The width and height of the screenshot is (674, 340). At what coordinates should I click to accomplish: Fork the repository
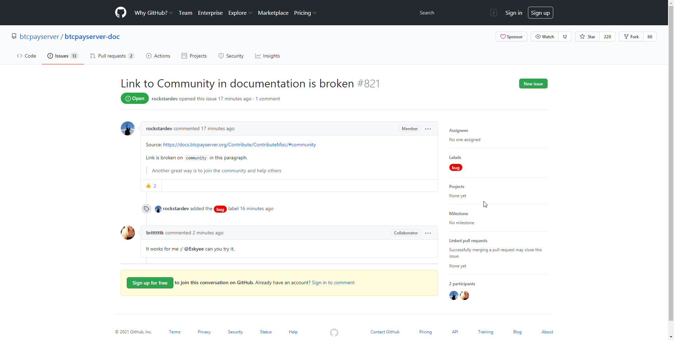pyautogui.click(x=631, y=36)
